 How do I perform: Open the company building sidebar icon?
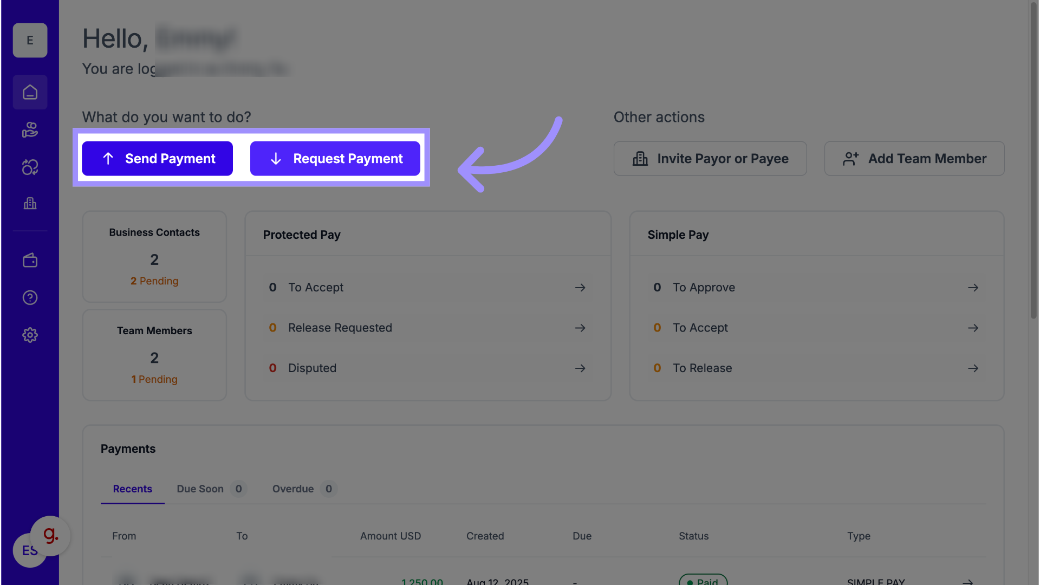click(x=30, y=204)
